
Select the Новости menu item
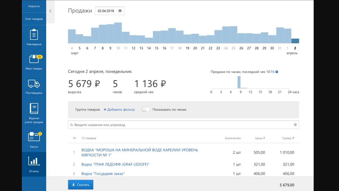pyautogui.click(x=34, y=6)
